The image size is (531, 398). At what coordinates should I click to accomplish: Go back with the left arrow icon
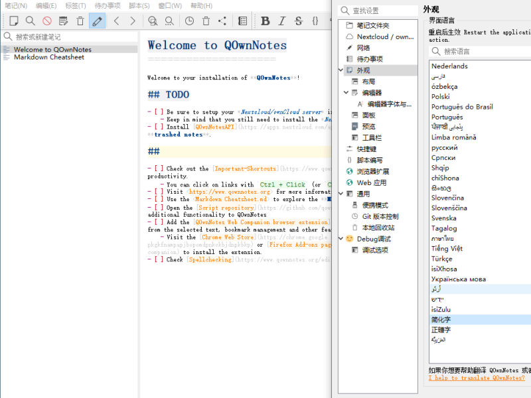coord(117,21)
